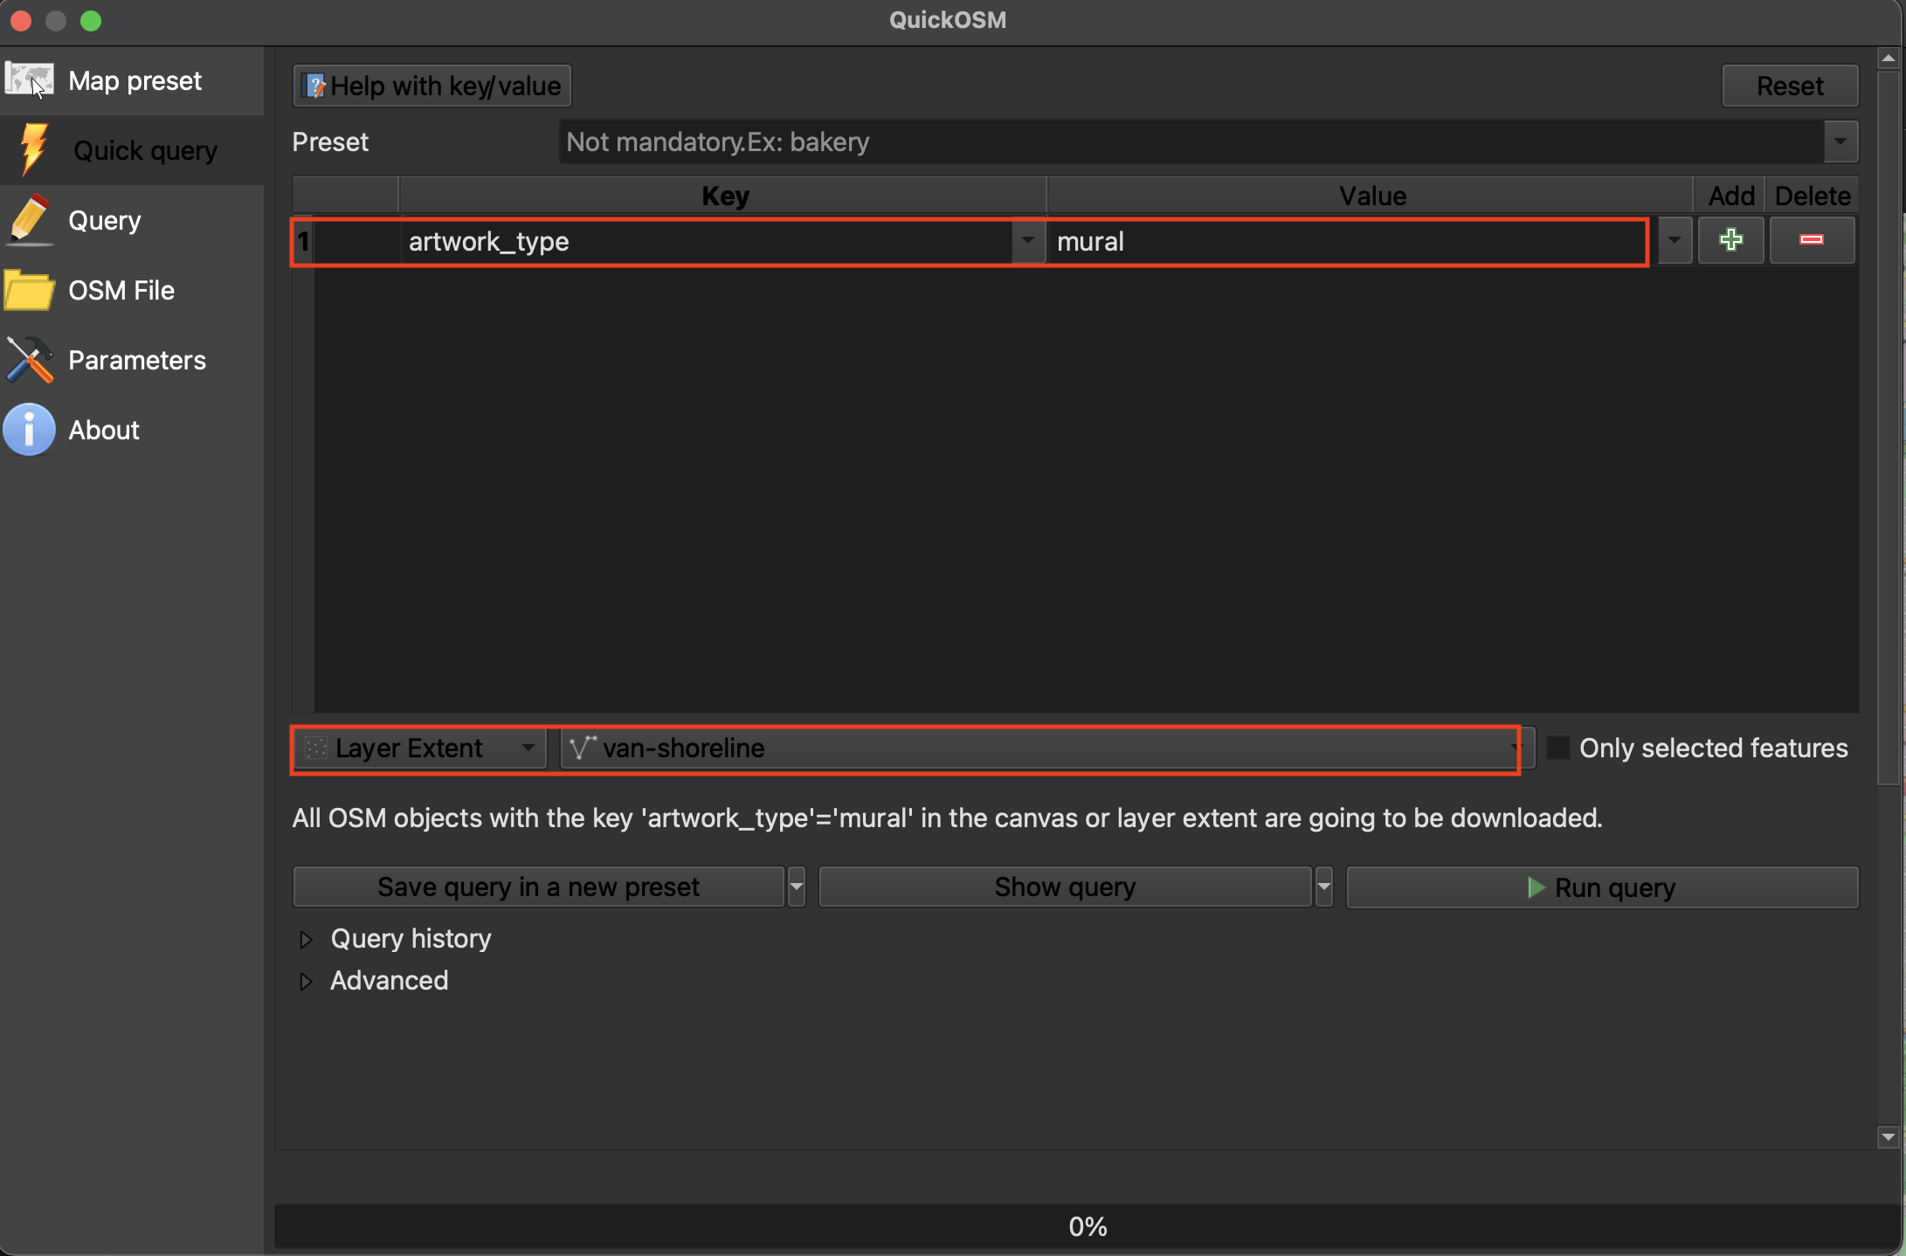The height and width of the screenshot is (1256, 1906).
Task: Open the artwork_type key dropdown arrow
Action: pos(1028,240)
